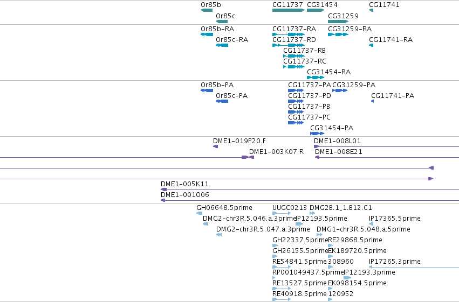Select the DME1-008L01 BAC feature

(386, 146)
